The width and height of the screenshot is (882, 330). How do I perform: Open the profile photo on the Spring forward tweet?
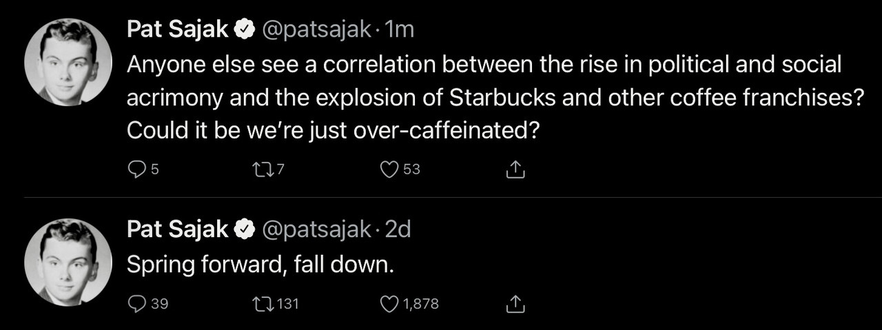68,262
